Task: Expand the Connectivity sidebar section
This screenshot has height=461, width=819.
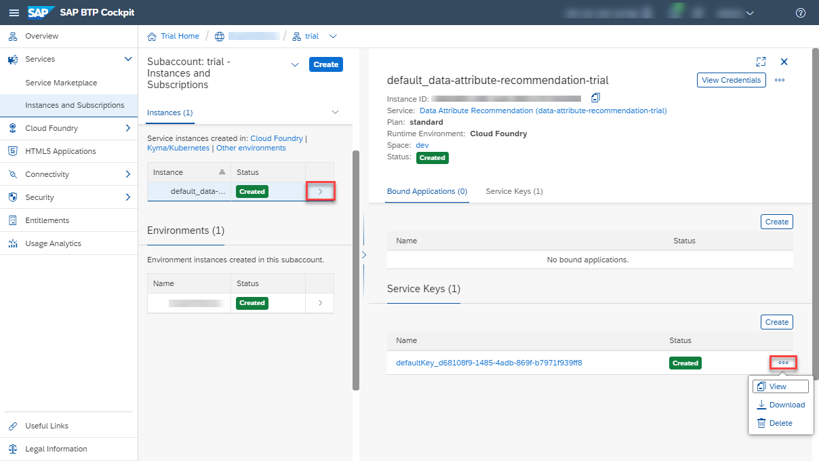Action: [x=128, y=174]
